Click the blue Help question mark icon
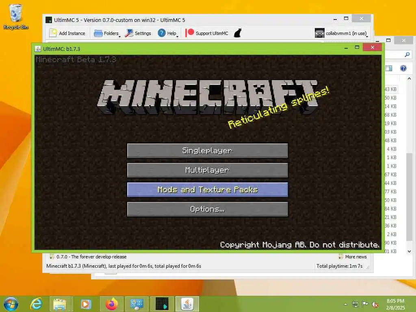This screenshot has height=312, width=416. tap(162, 33)
